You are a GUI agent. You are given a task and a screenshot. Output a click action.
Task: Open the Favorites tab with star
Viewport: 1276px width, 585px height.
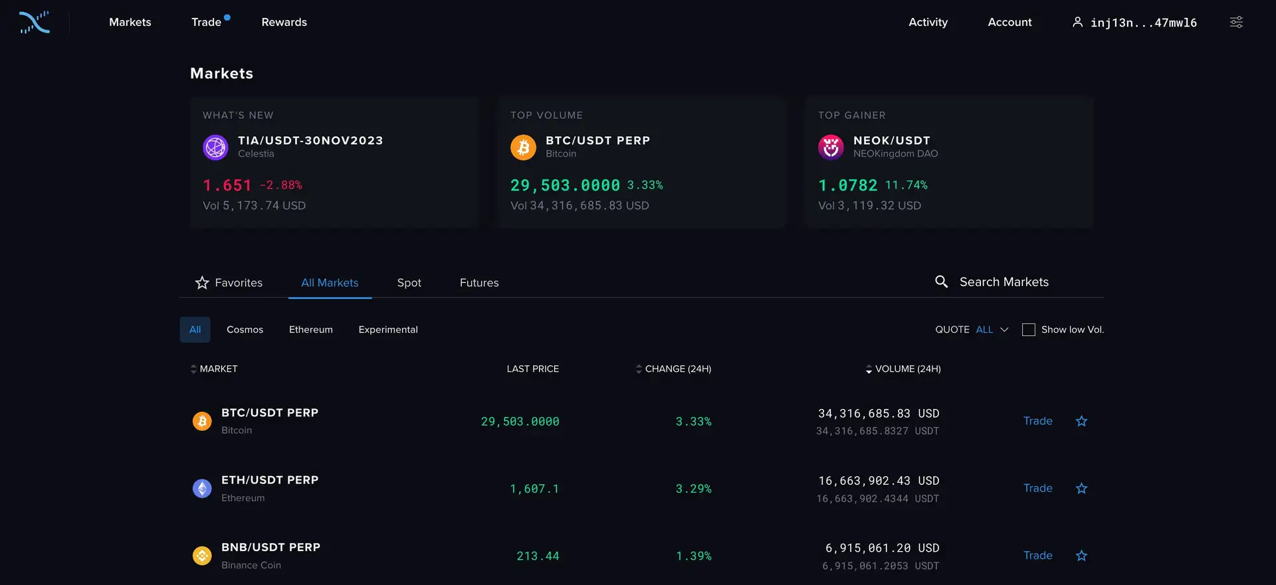[229, 282]
